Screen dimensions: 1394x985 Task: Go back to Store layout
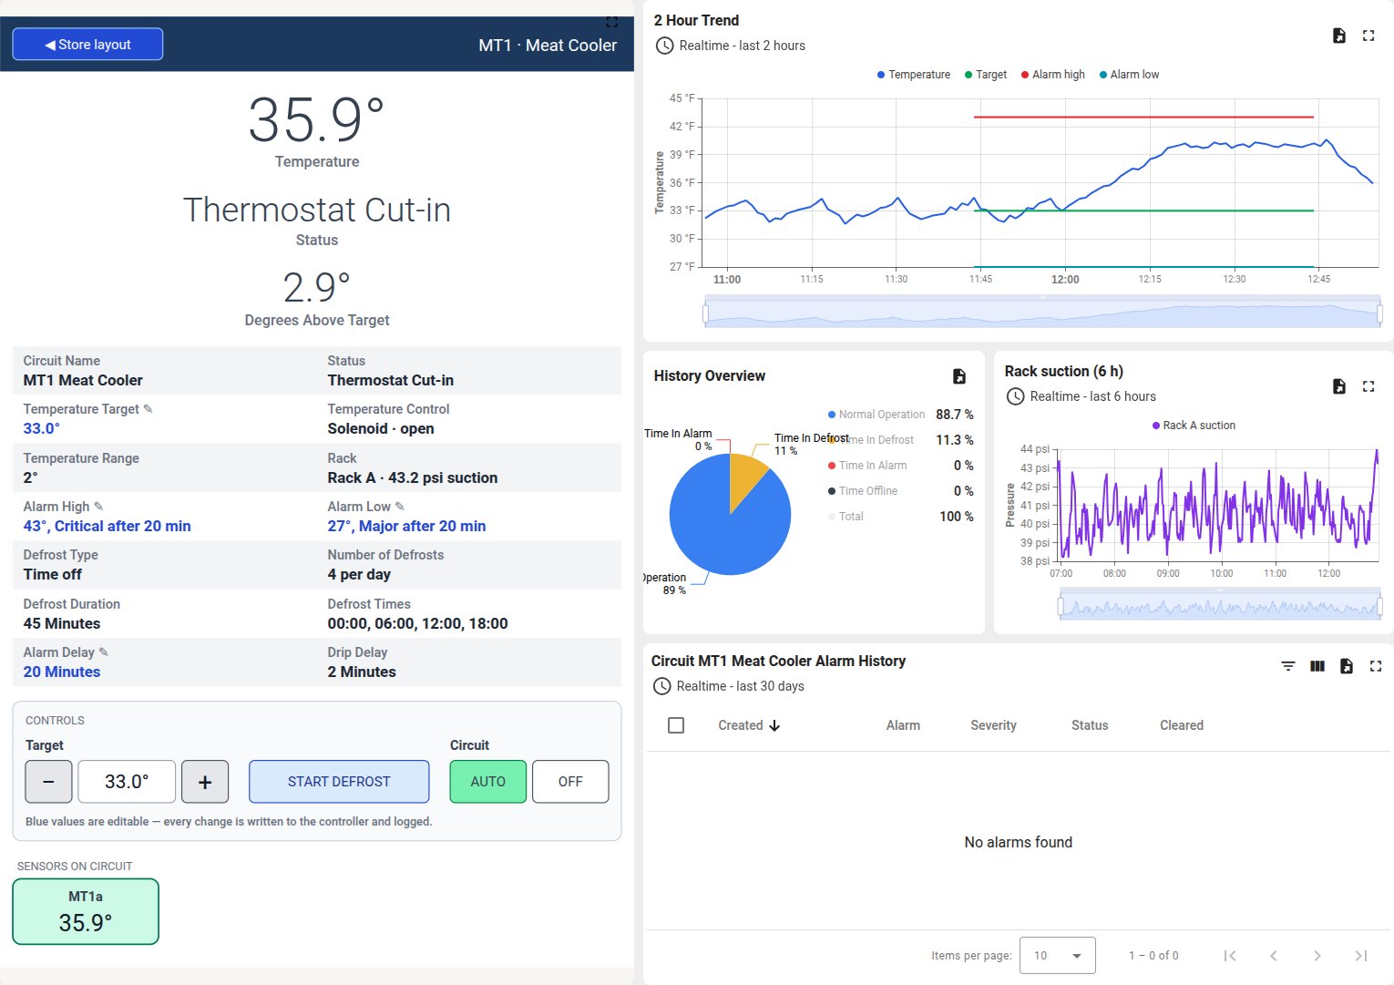pyautogui.click(x=87, y=44)
